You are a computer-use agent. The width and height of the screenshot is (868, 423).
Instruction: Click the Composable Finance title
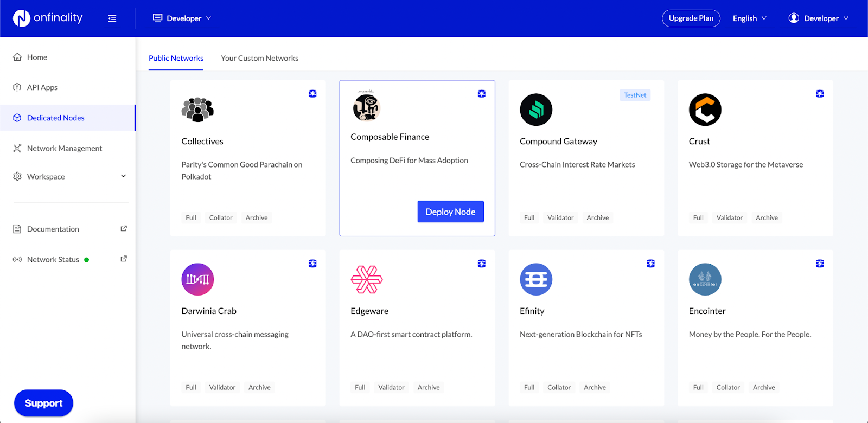coord(390,137)
